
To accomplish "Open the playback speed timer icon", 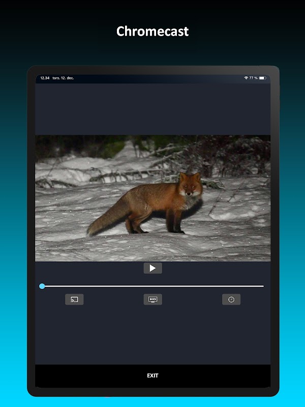I will tap(231, 299).
